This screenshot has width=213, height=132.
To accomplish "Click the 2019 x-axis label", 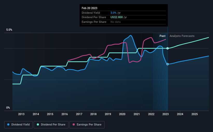I will click(108, 114).
